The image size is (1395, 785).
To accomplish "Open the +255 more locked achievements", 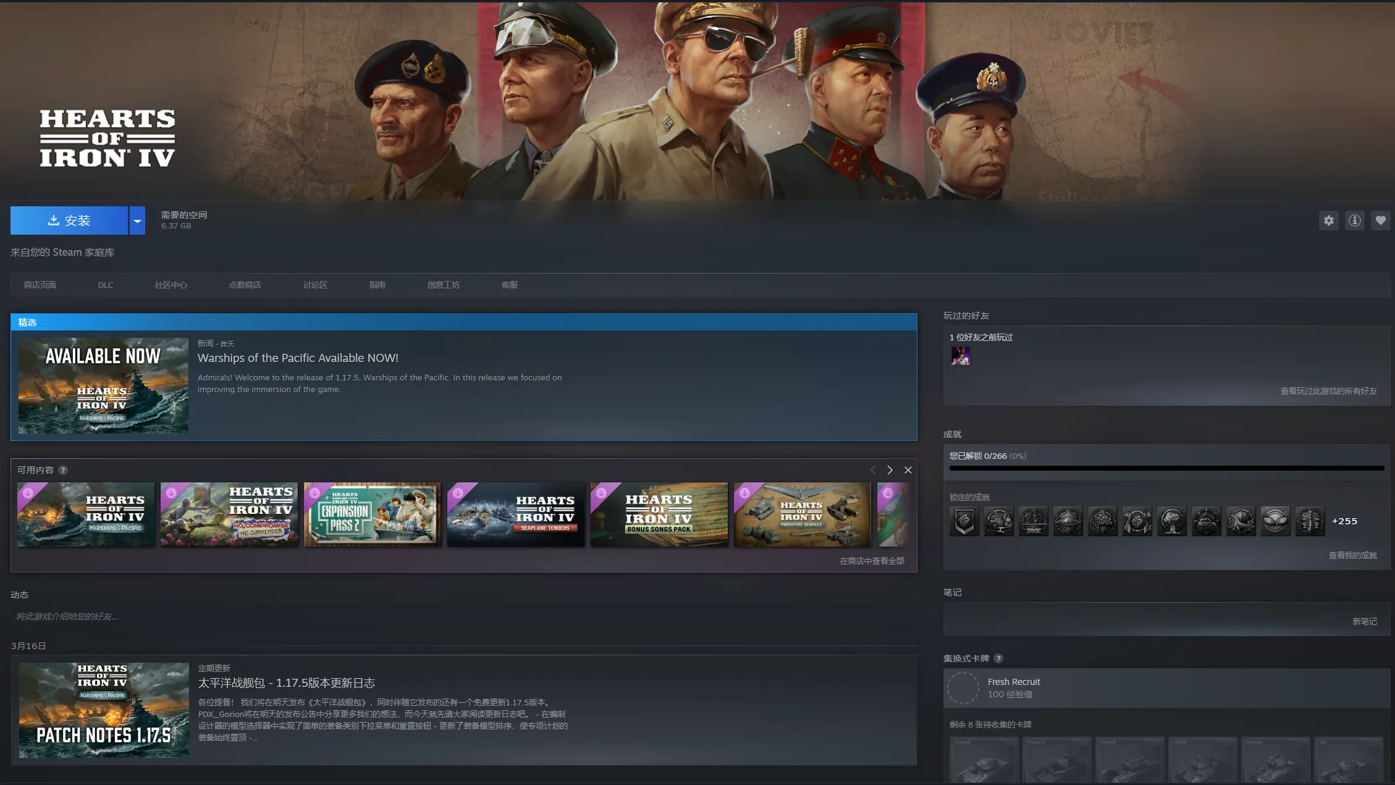I will (1344, 521).
